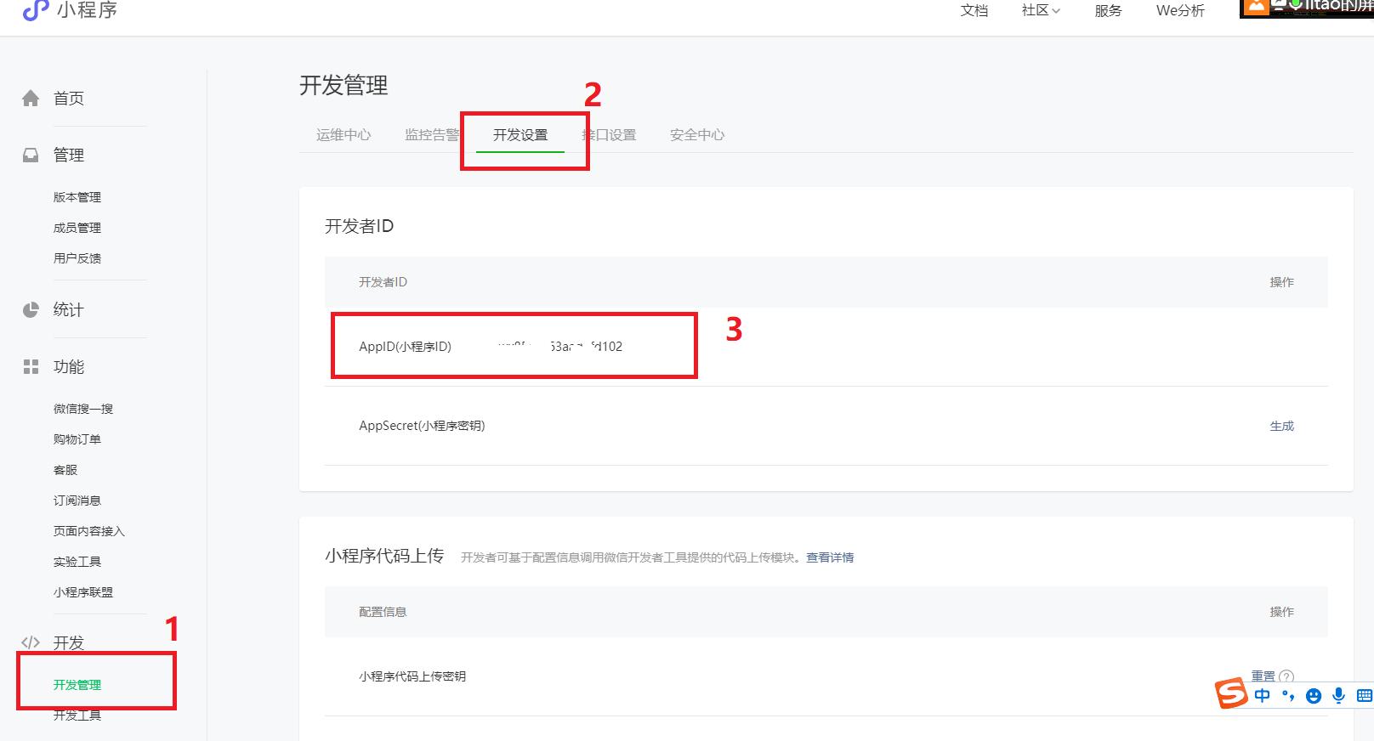Open We分析 in the top navigation
1374x741 pixels.
coord(1180,10)
